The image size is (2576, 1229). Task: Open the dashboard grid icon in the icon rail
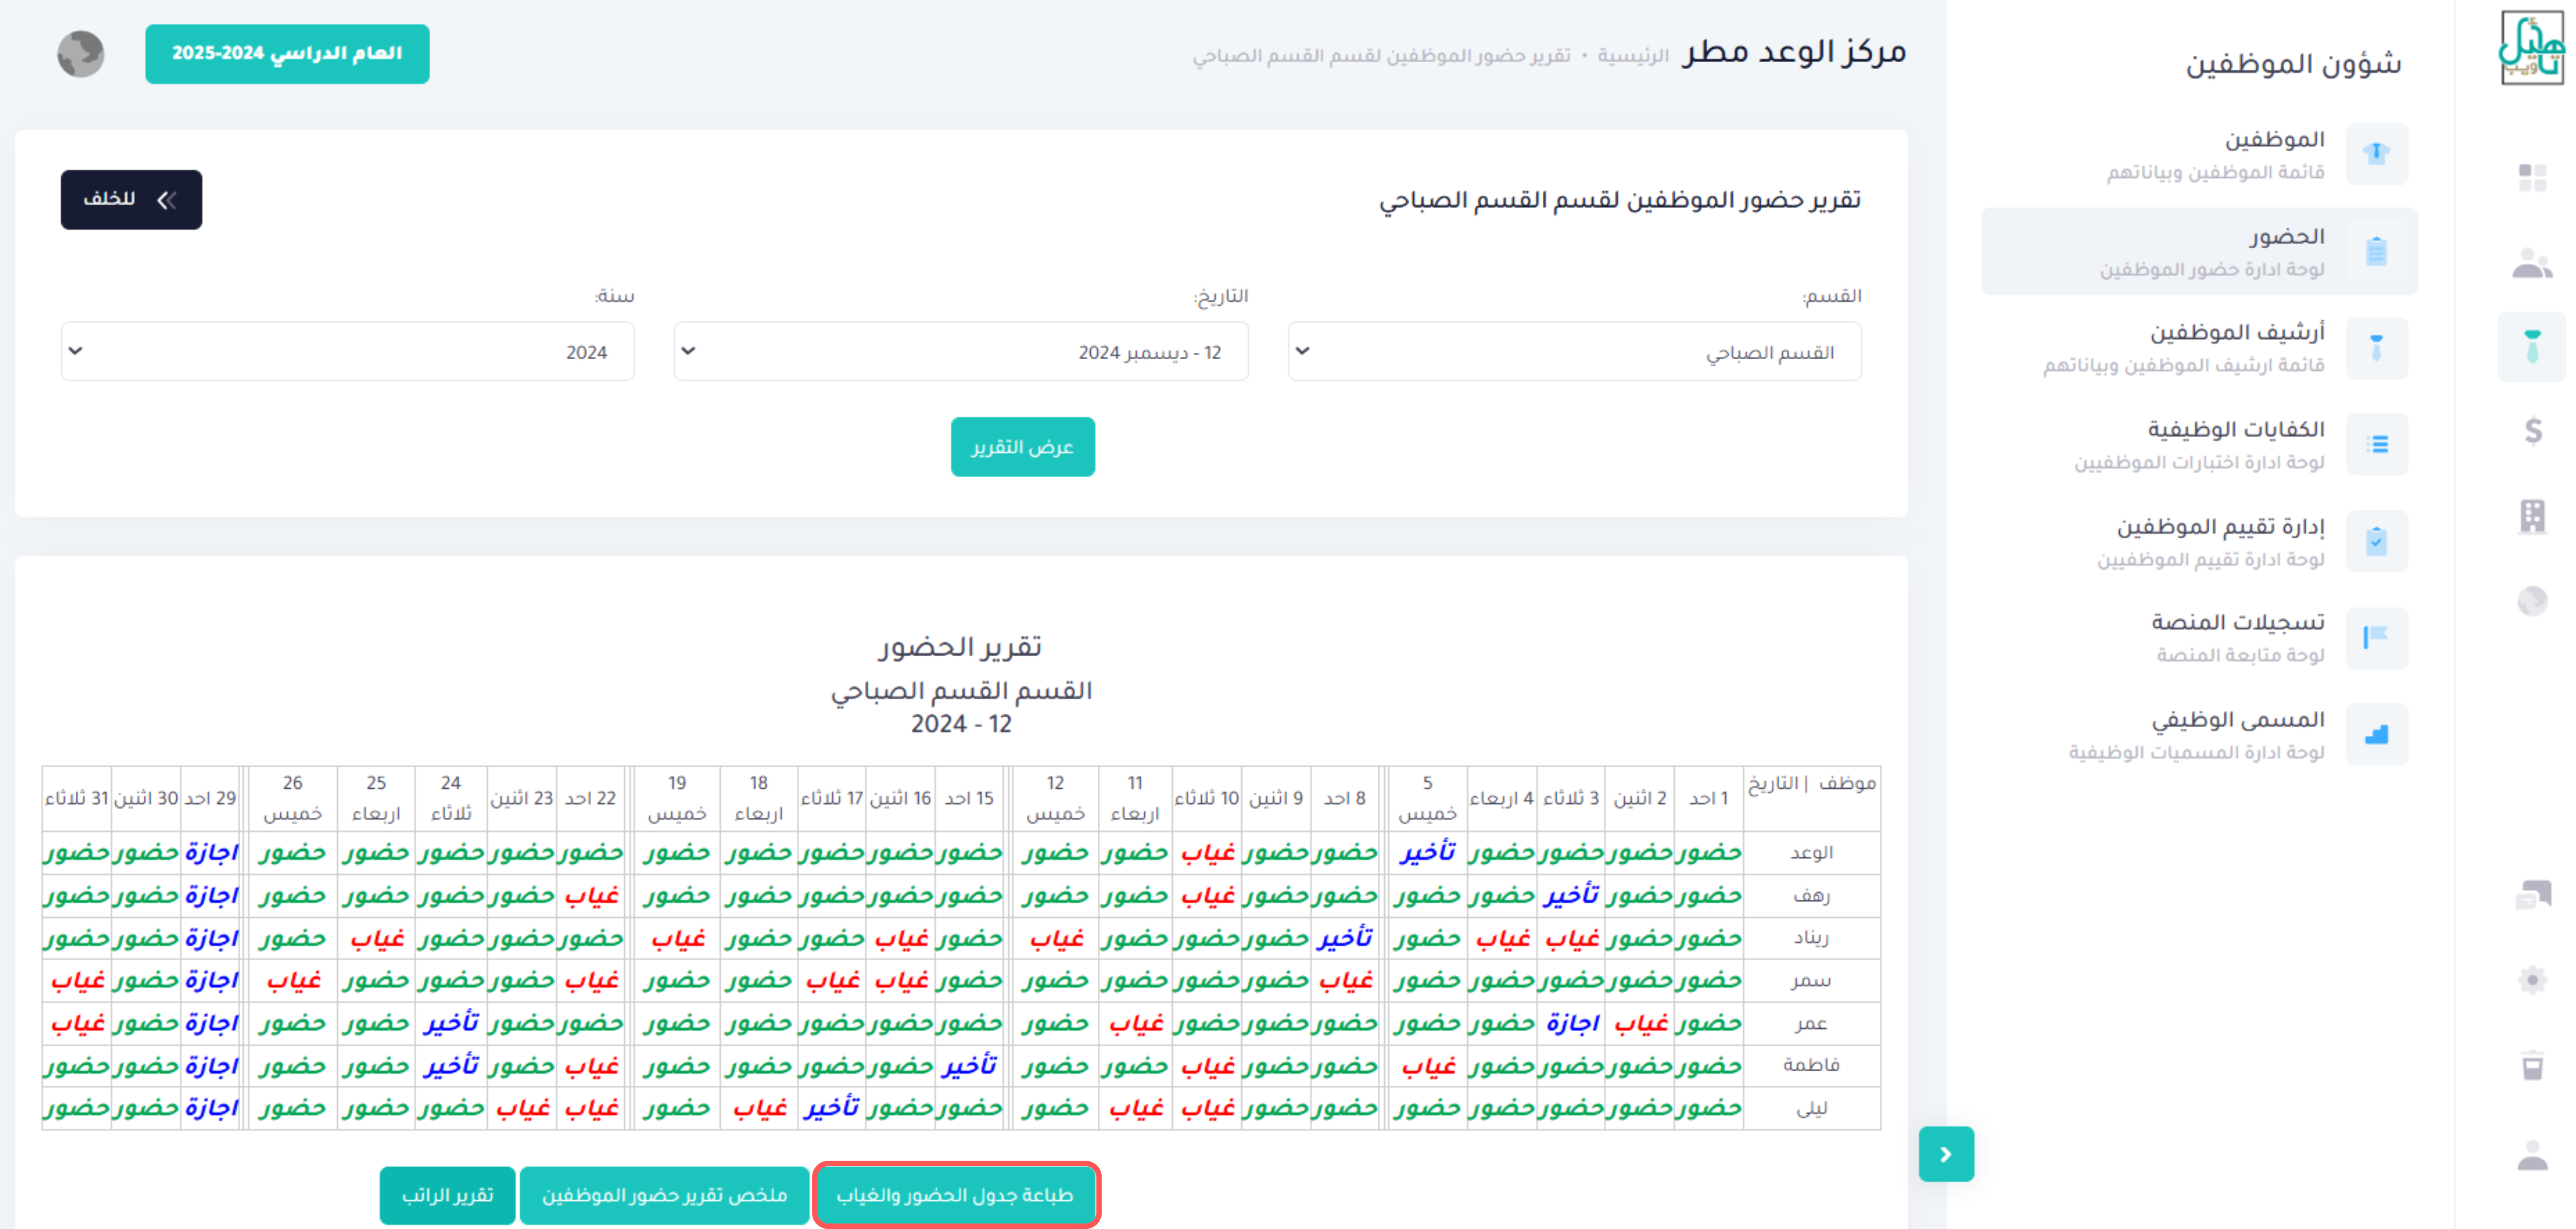tap(2532, 178)
